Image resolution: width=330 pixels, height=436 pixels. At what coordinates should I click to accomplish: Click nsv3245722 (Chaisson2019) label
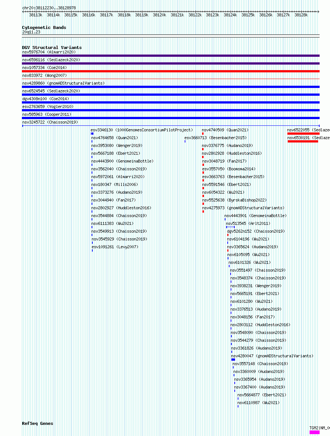point(50,122)
